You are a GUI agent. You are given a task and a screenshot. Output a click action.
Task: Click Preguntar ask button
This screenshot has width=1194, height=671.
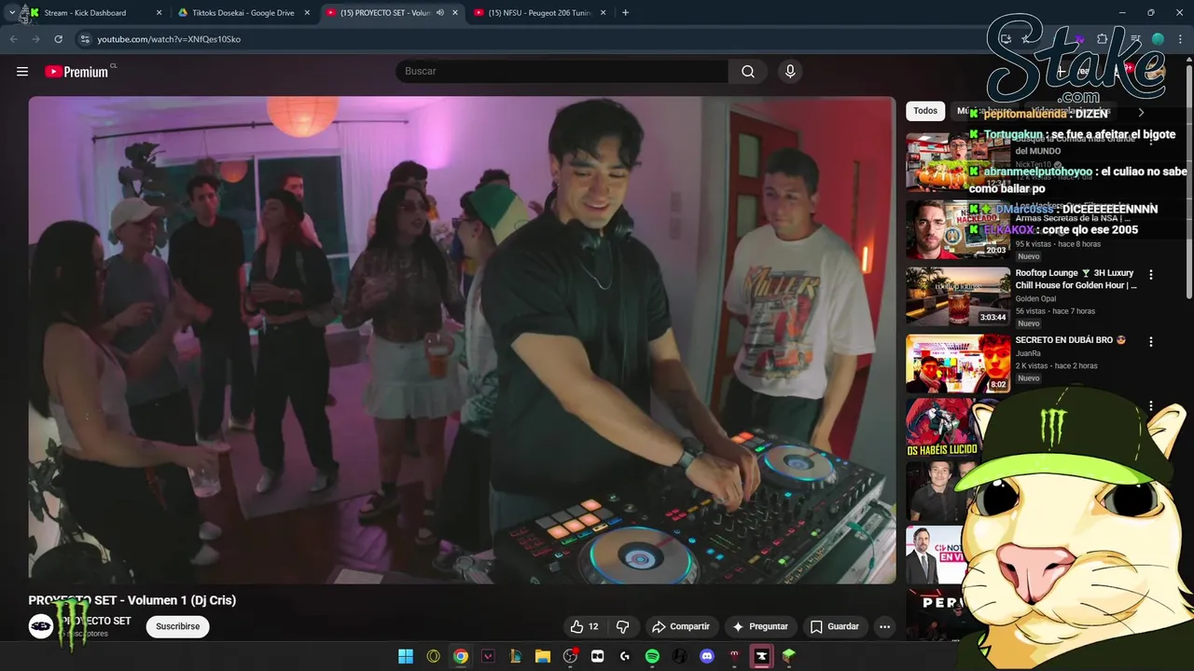click(760, 626)
